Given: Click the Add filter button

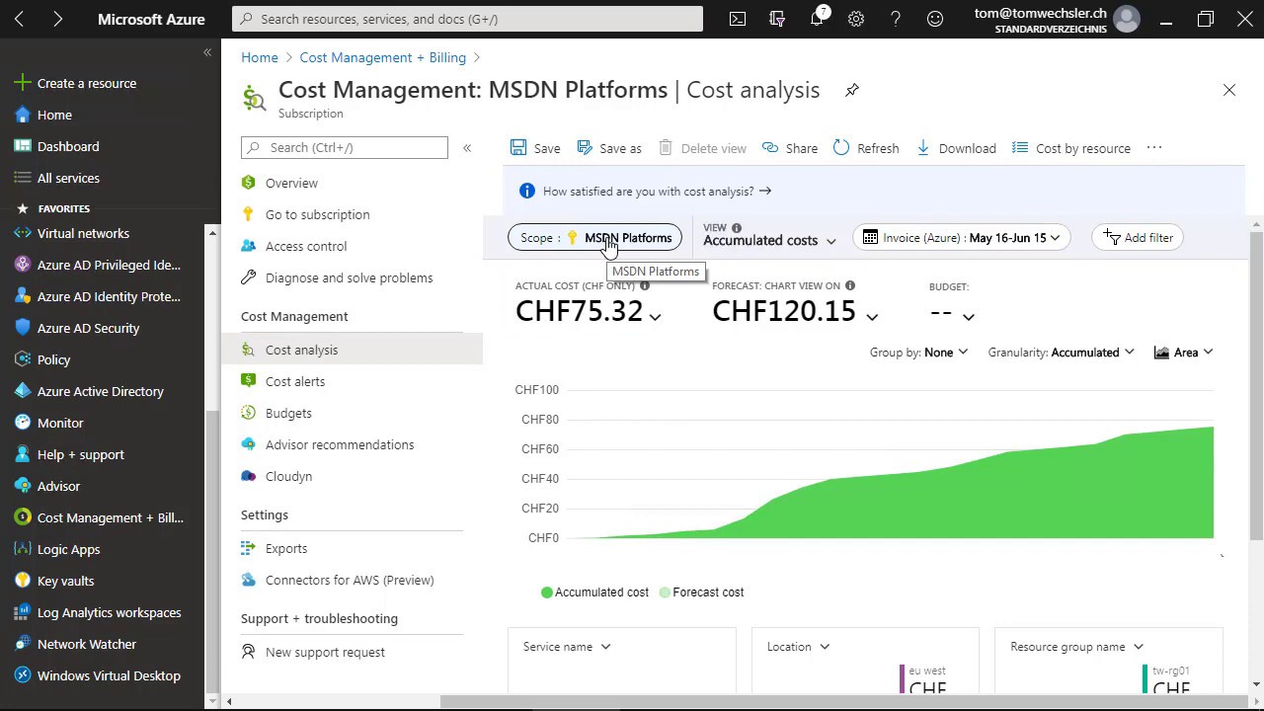Looking at the screenshot, I should 1138,238.
